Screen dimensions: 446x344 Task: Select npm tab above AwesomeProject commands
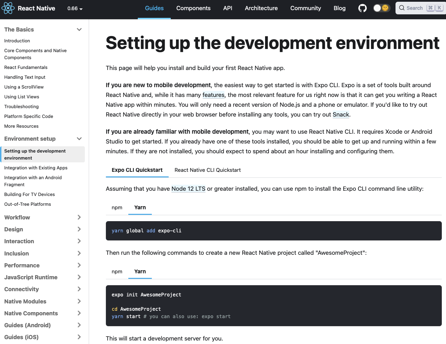click(117, 272)
